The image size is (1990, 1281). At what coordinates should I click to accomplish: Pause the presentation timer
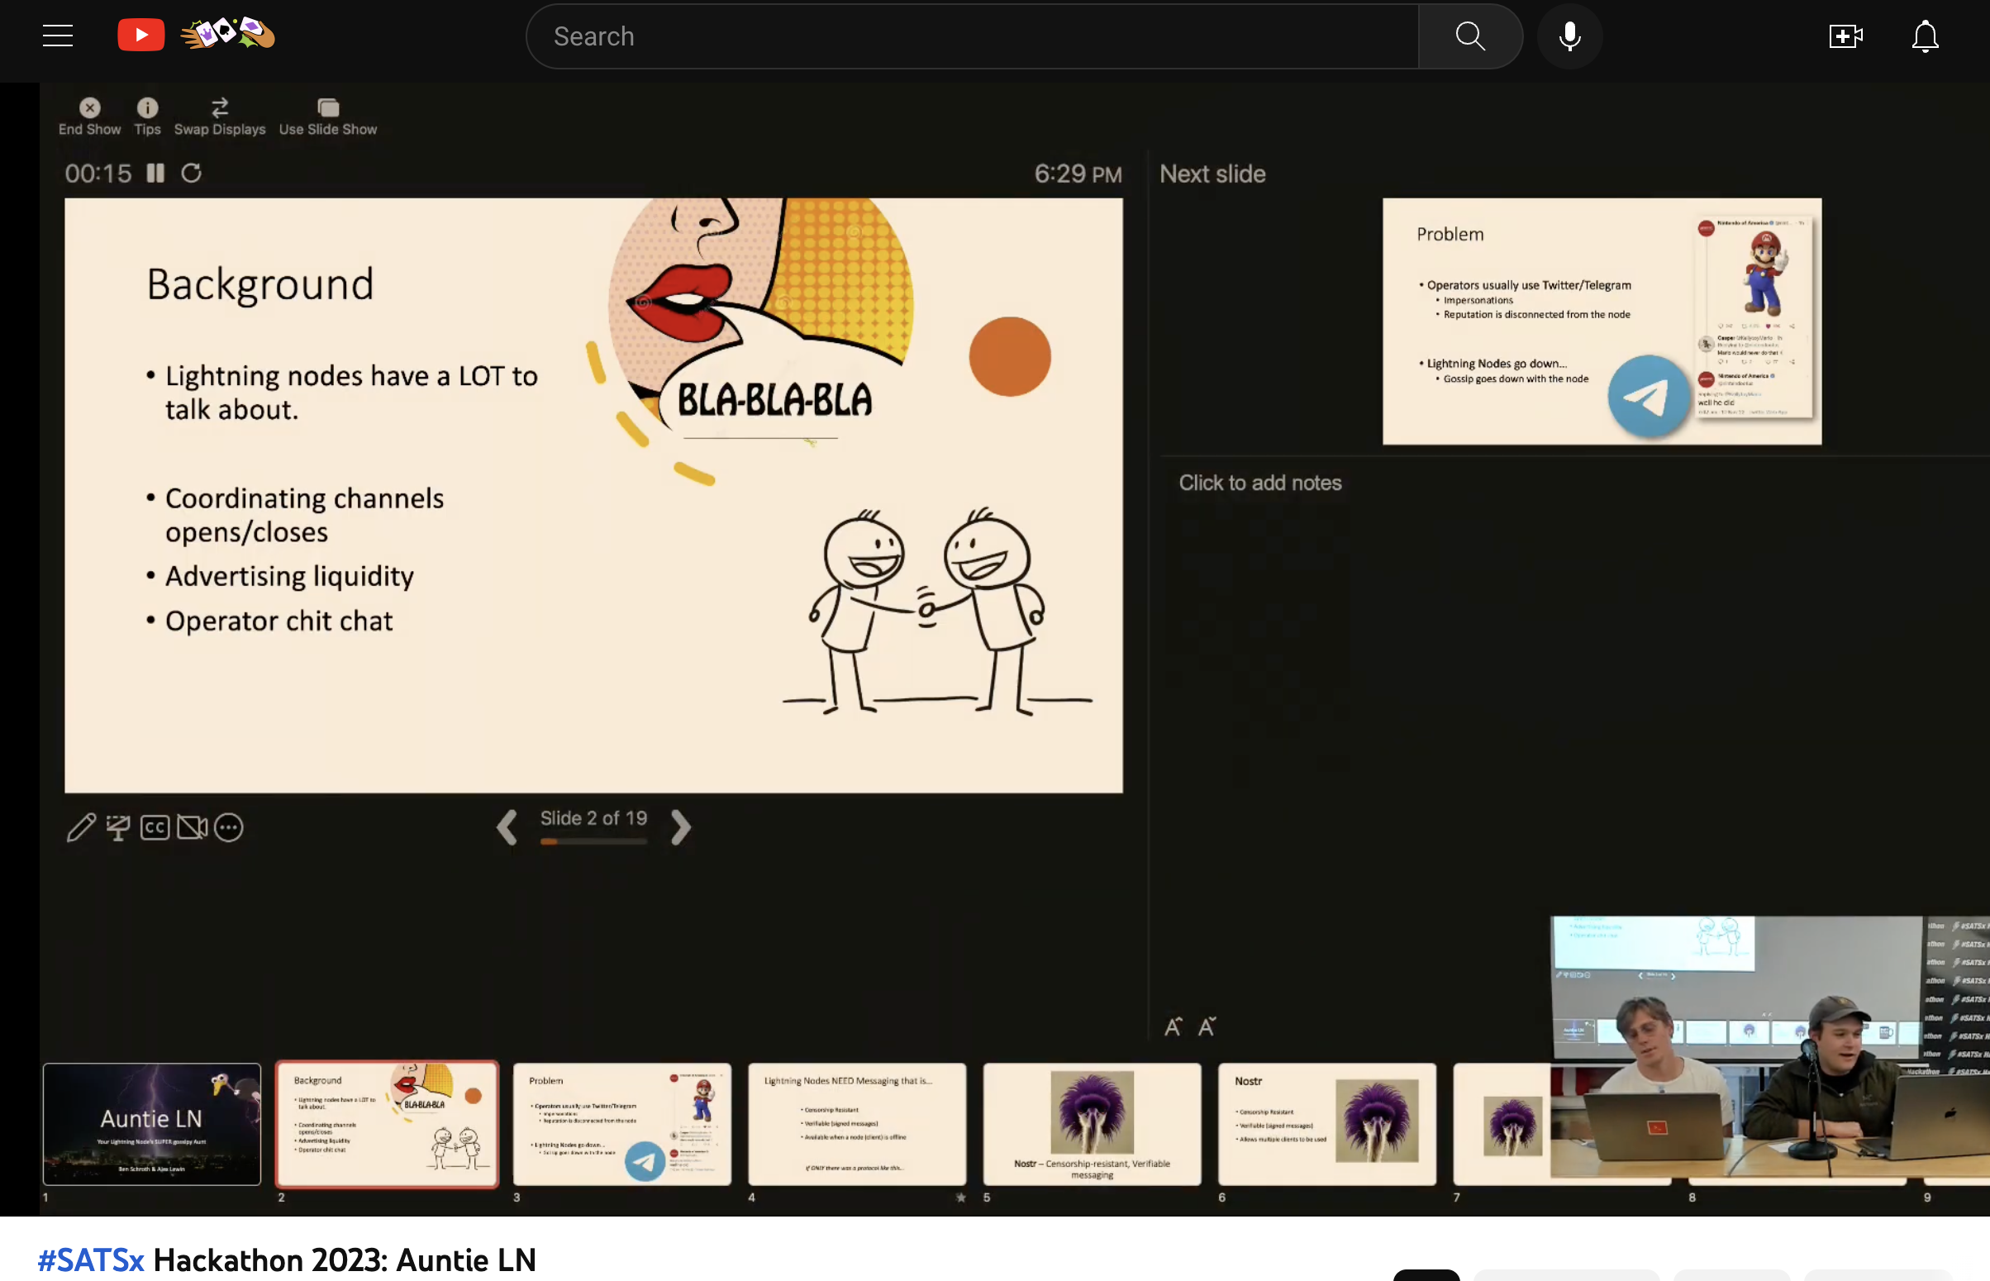[x=155, y=173]
